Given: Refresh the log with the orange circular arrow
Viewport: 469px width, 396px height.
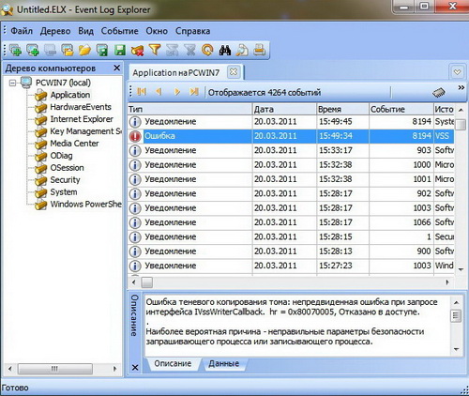Looking at the screenshot, I should point(207,50).
